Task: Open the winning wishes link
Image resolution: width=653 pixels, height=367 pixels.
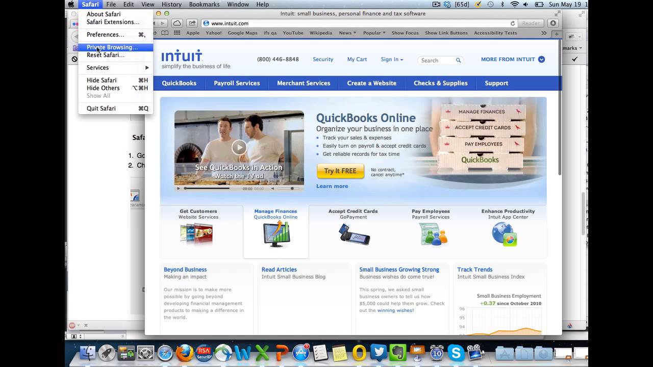Action: [395, 310]
